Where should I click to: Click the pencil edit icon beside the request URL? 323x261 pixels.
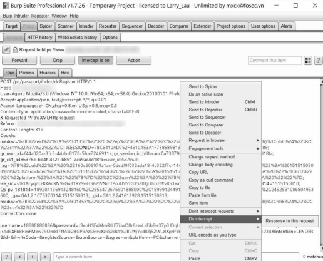tap(6, 50)
